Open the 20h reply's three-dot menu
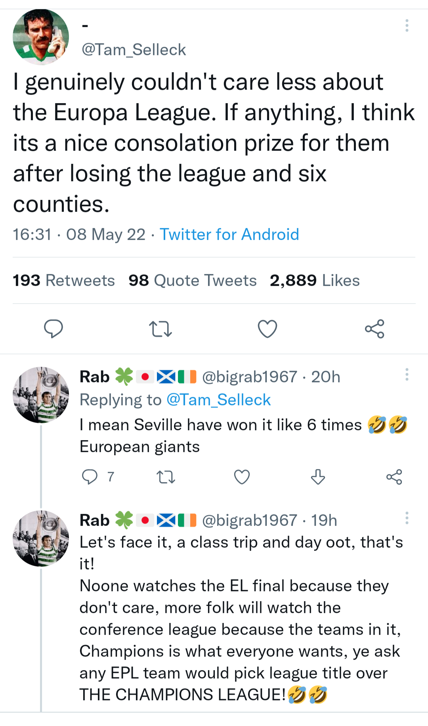Screen dimensions: 428x726 (407, 374)
